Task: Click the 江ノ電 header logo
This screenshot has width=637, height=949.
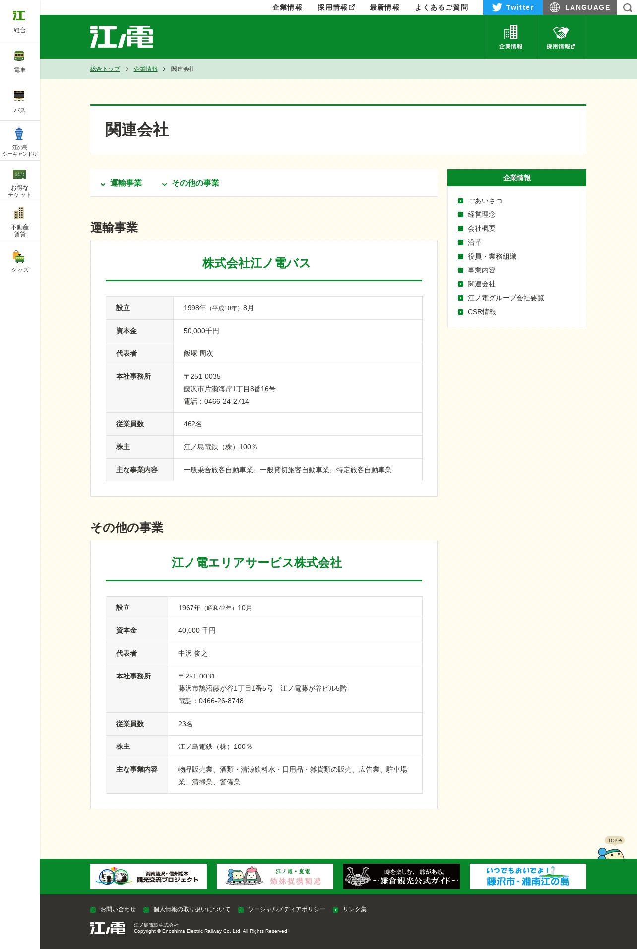Action: click(122, 37)
